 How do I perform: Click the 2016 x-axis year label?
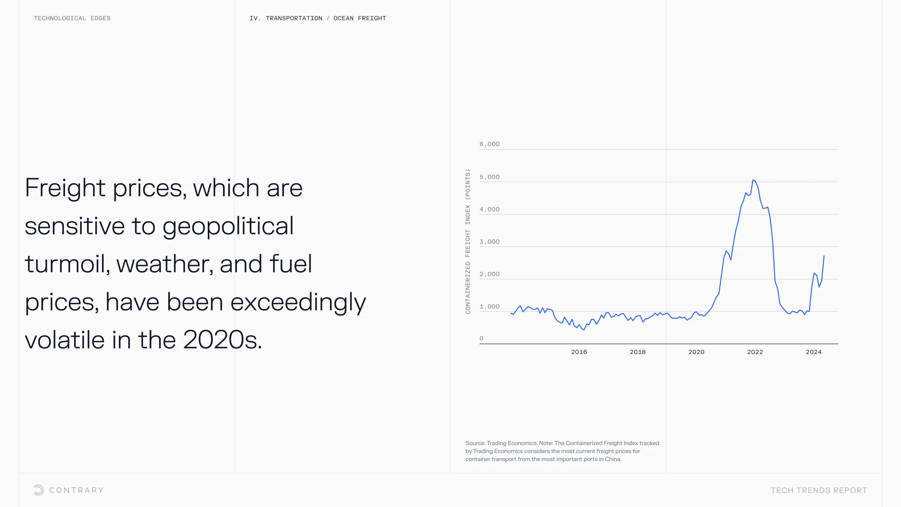(x=579, y=352)
